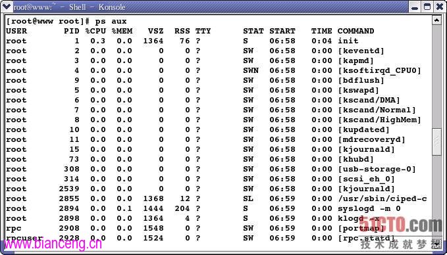Click the %MEM value 0.1
The height and width of the screenshot is (255, 447).
[124, 208]
